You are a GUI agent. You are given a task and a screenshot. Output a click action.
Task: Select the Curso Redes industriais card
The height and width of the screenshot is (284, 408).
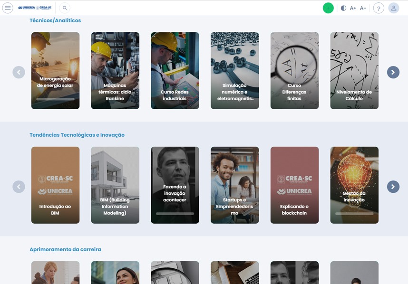175,71
